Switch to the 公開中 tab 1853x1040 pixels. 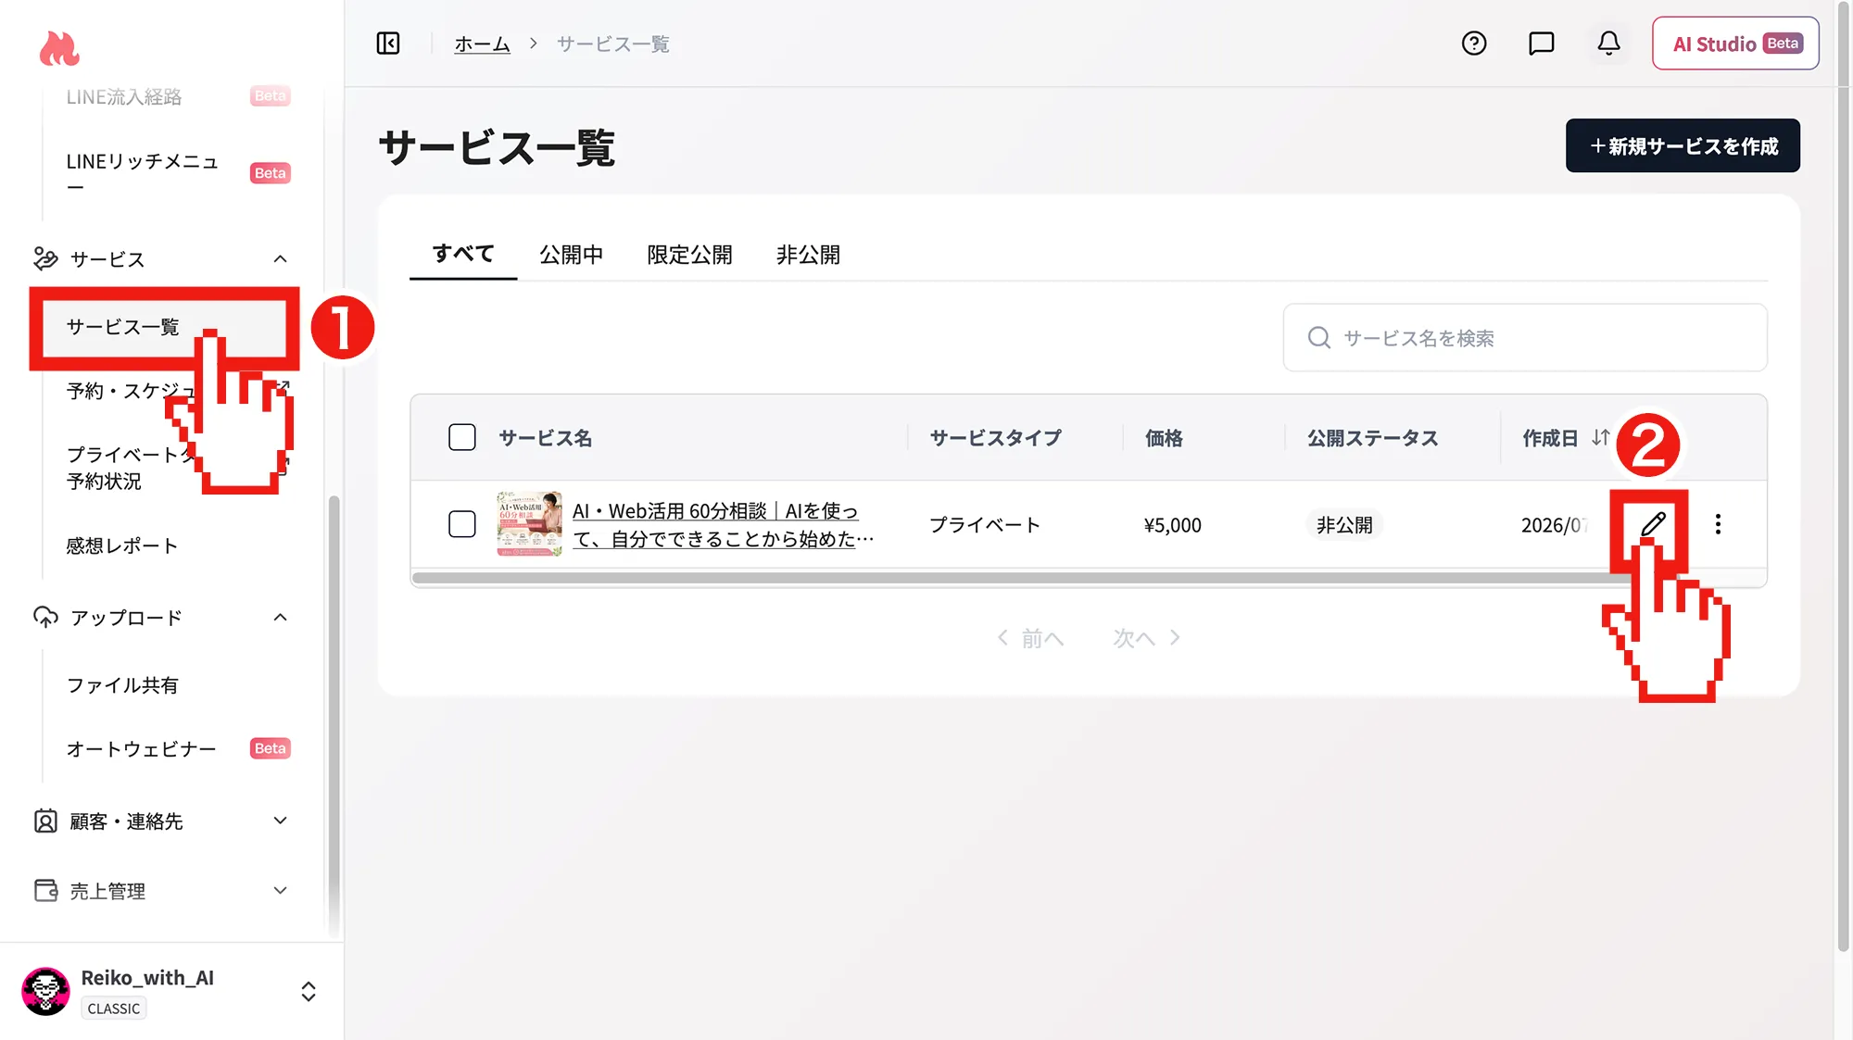[572, 255]
